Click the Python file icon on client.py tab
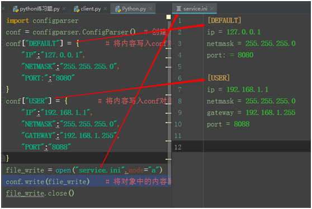Screen dimensions: 312x209 coord(77,9)
